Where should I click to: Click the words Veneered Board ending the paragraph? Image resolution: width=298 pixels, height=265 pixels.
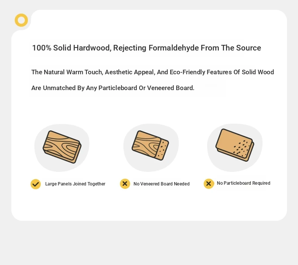(171, 88)
